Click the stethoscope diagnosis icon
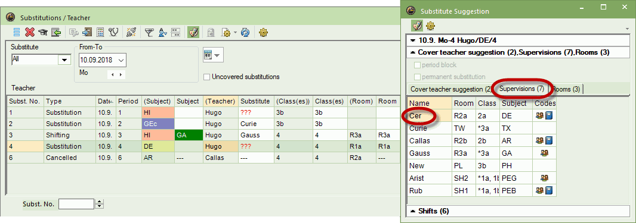Viewport: 636px width, 223px height. [115, 32]
